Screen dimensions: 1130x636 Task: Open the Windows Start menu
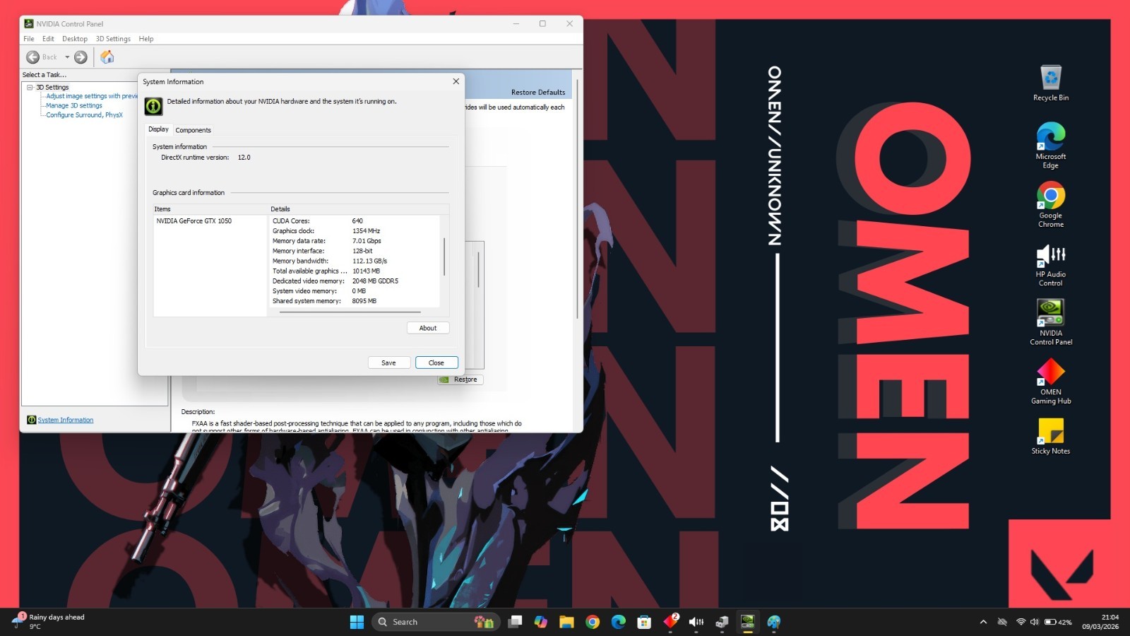click(357, 622)
